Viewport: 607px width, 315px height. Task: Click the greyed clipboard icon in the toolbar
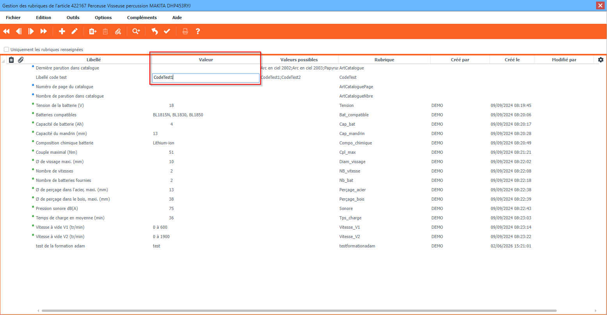pos(105,31)
